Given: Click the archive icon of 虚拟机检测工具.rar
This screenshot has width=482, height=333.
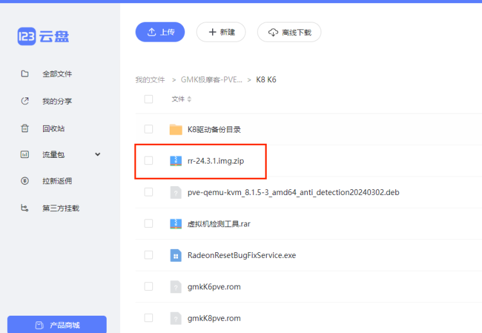Looking at the screenshot, I should [x=176, y=224].
